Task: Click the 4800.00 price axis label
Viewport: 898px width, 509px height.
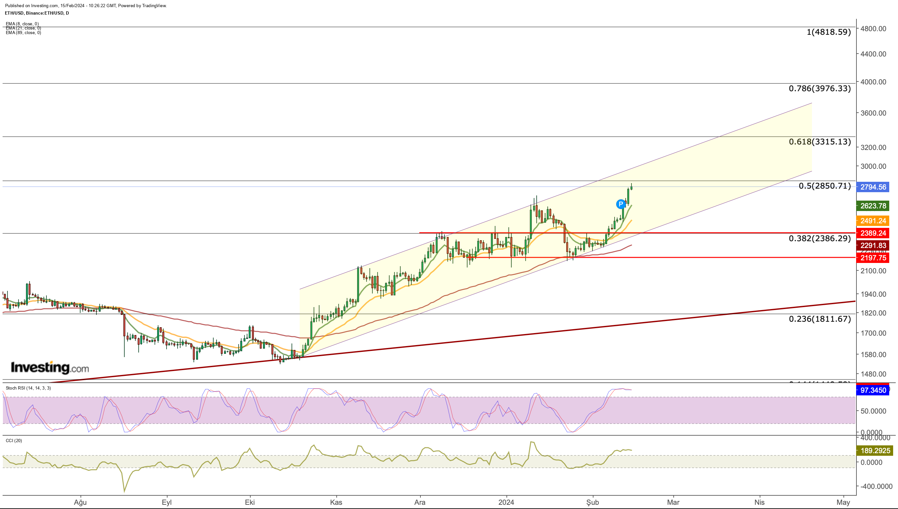Action: (x=873, y=29)
